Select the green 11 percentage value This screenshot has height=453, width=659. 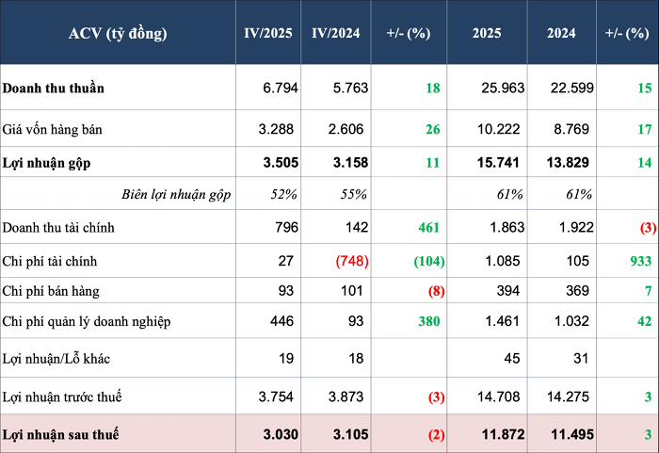point(433,162)
